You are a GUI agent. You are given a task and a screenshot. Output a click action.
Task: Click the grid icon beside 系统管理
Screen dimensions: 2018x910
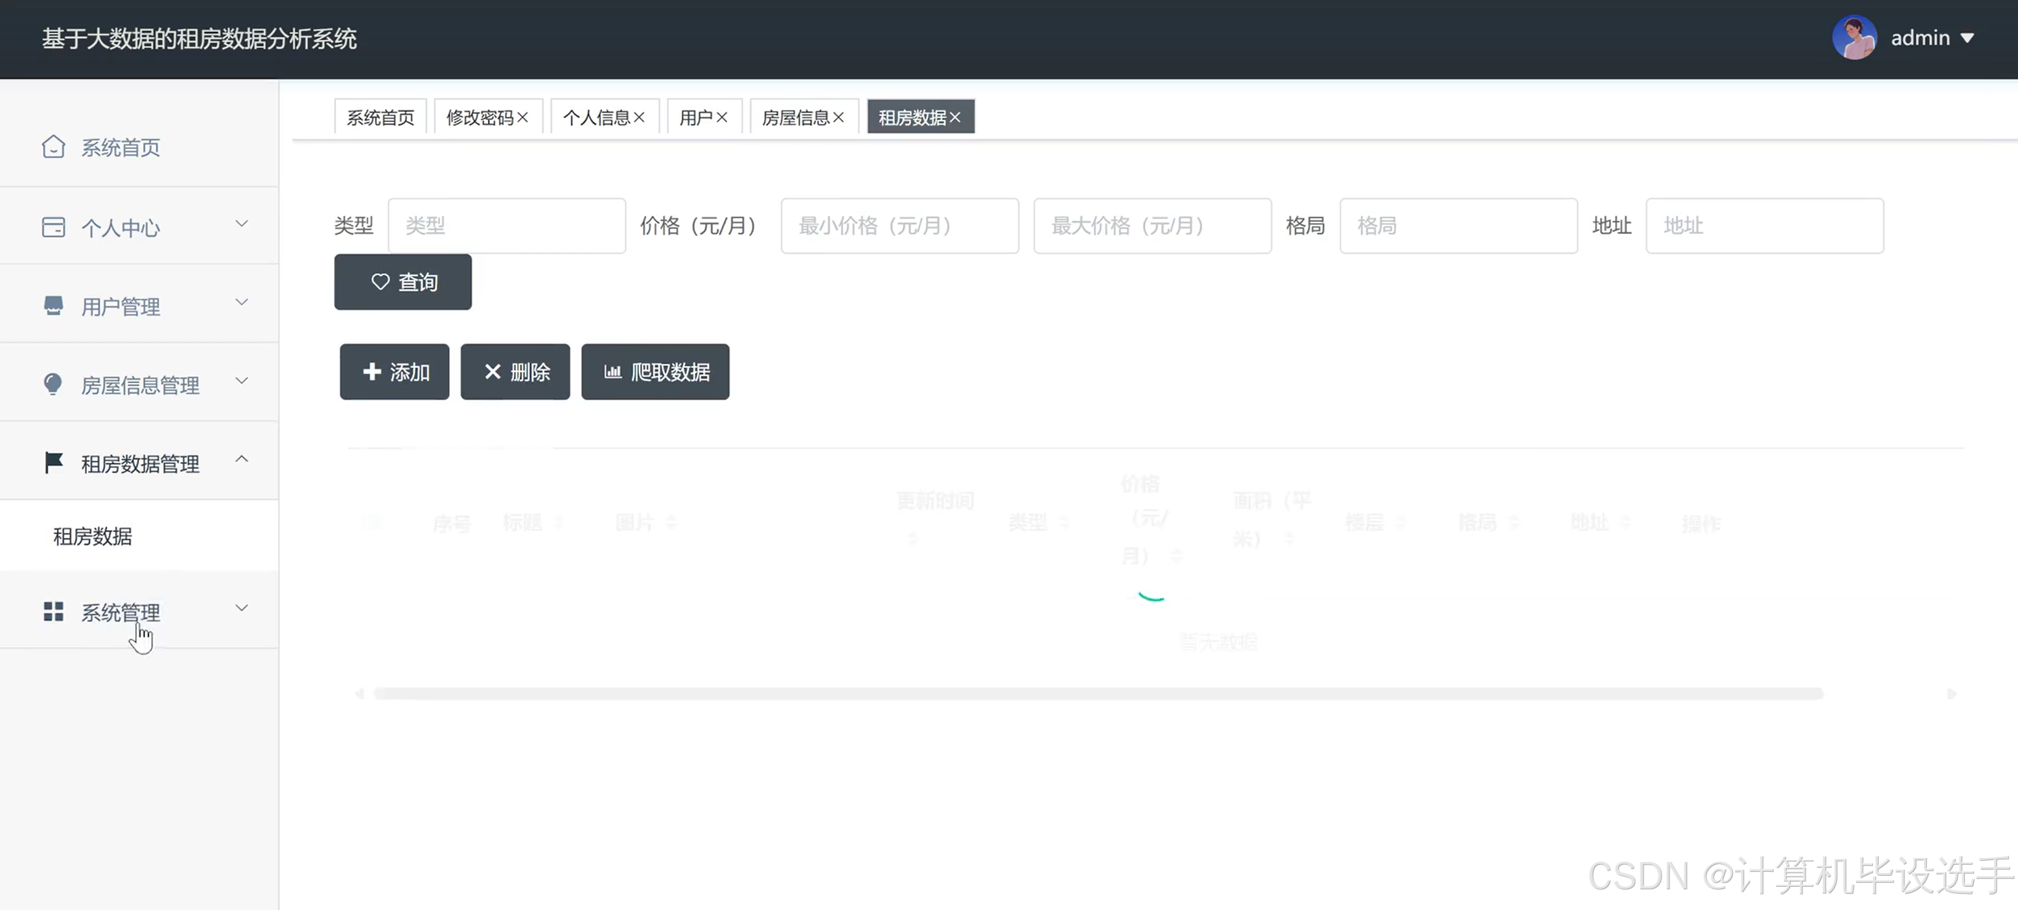(x=53, y=611)
